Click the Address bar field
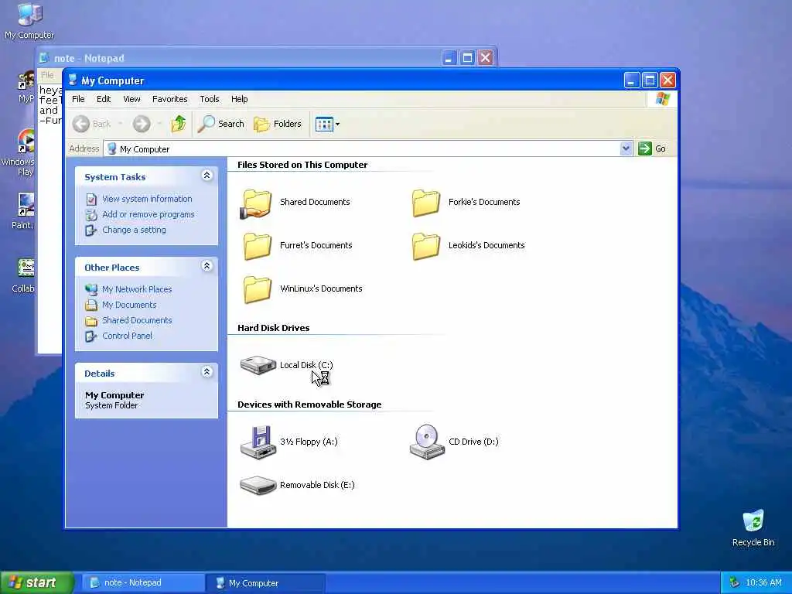 (367, 148)
